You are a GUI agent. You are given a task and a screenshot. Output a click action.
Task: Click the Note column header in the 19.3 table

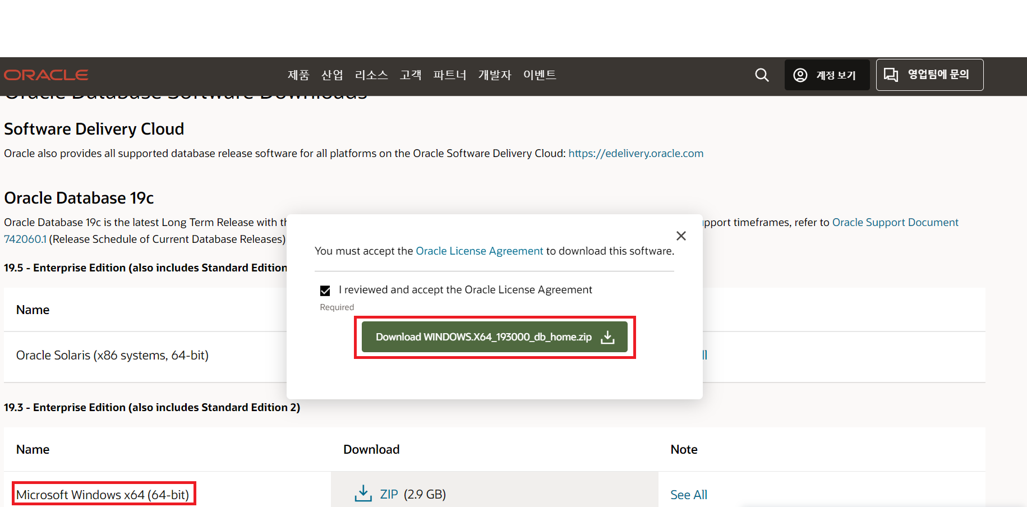tap(684, 450)
